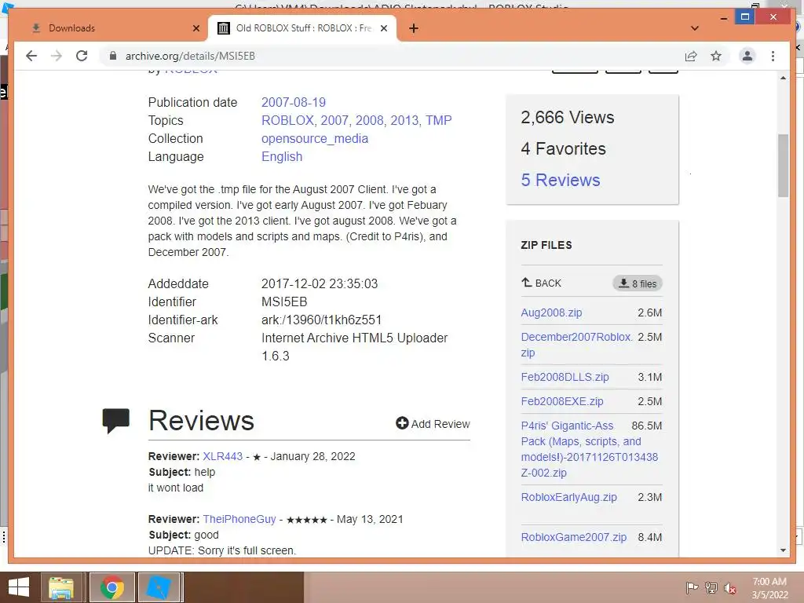Screen dimensions: 804x603
Task: Open publication date 2007-08-19 link
Action: 294,103
